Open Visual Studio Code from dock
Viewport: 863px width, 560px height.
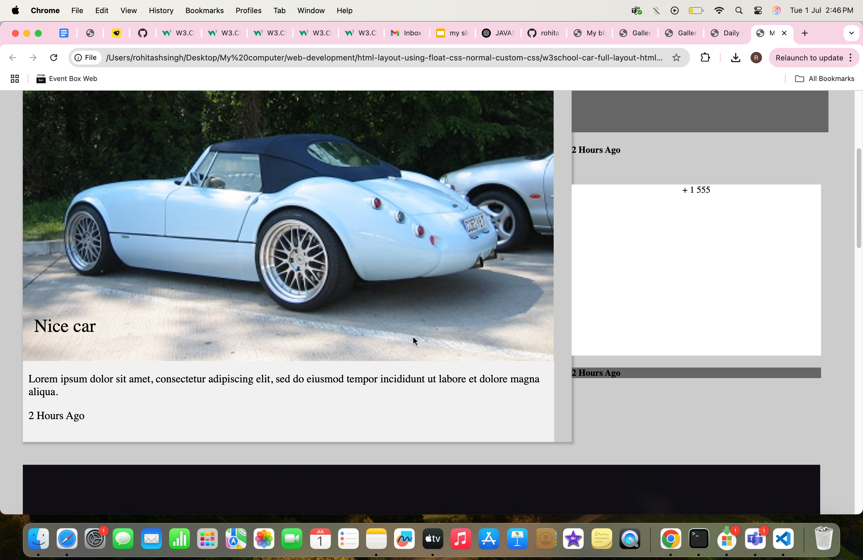click(x=783, y=539)
